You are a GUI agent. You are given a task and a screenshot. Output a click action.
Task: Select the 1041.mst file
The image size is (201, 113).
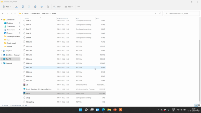click(x=64, y=68)
